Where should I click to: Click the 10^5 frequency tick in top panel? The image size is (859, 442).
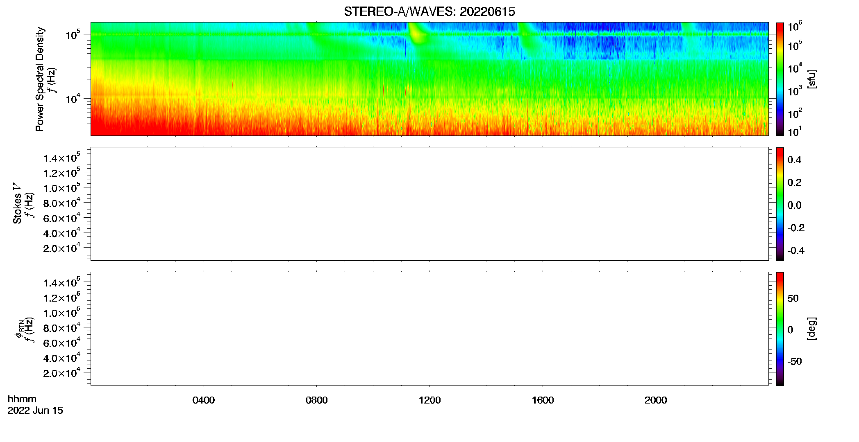coord(73,34)
